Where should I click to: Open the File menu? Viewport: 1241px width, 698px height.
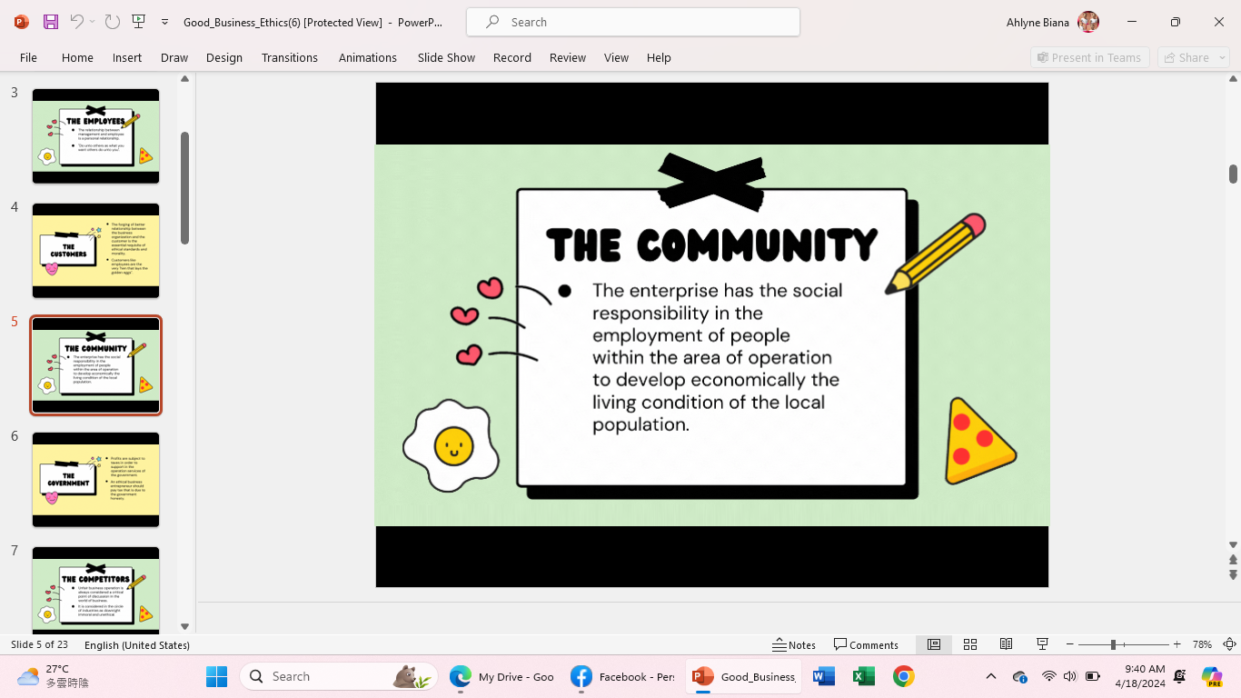(x=28, y=57)
